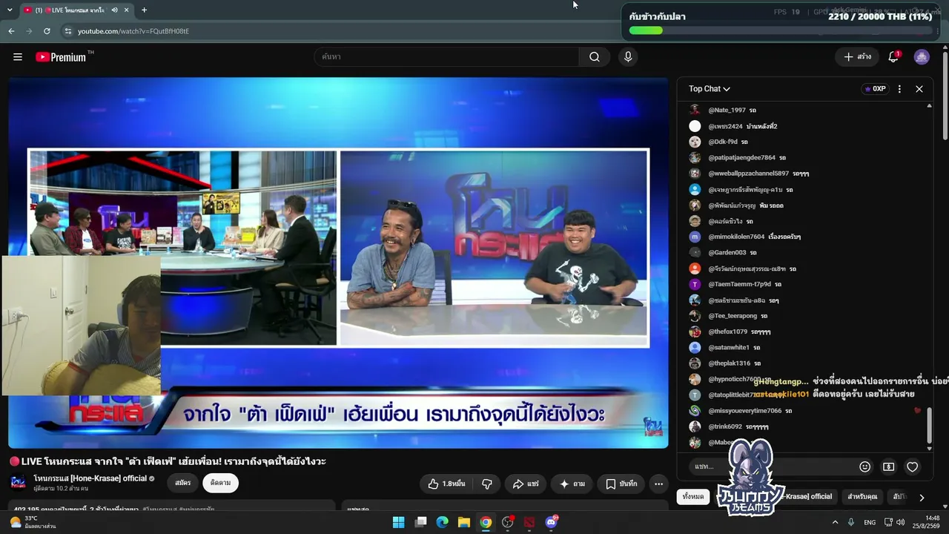Open the account avatar menu
Viewport: 949px width, 534px height.
click(x=922, y=57)
